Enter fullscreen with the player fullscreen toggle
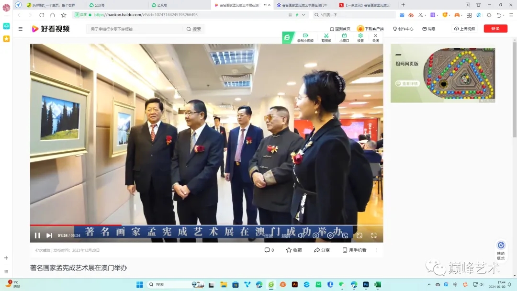The image size is (517, 291). click(373, 235)
